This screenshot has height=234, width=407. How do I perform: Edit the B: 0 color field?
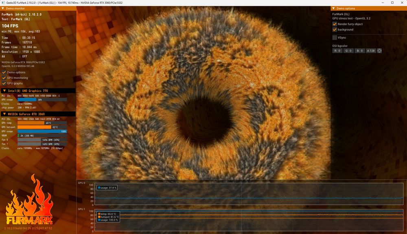359,51
